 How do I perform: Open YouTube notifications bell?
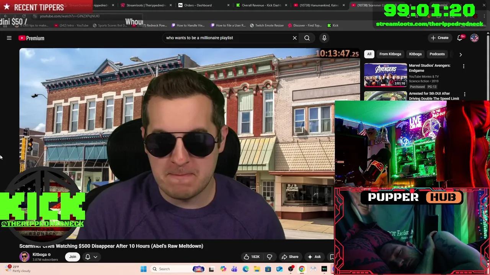(460, 38)
